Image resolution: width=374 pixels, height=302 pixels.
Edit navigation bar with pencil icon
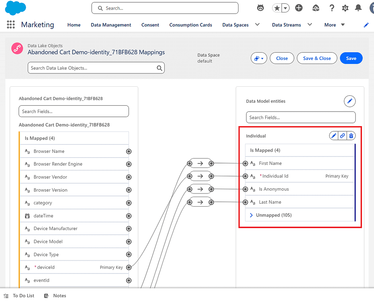click(x=366, y=25)
